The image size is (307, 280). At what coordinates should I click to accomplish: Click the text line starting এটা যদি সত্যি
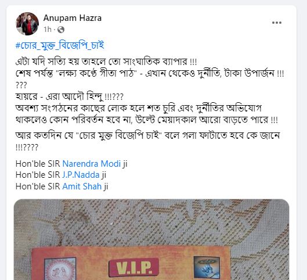tap(106, 62)
